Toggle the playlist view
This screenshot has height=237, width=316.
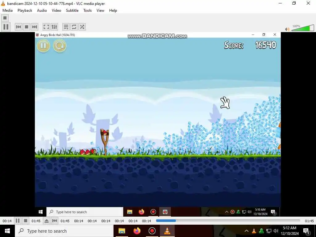tap(66, 27)
